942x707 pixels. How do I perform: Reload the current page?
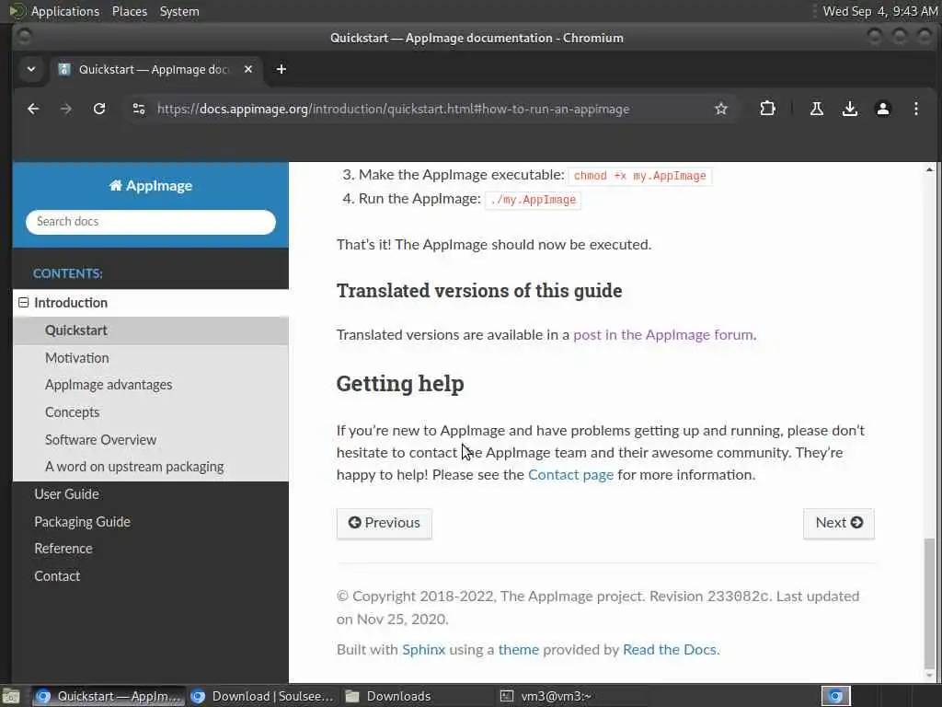point(99,109)
